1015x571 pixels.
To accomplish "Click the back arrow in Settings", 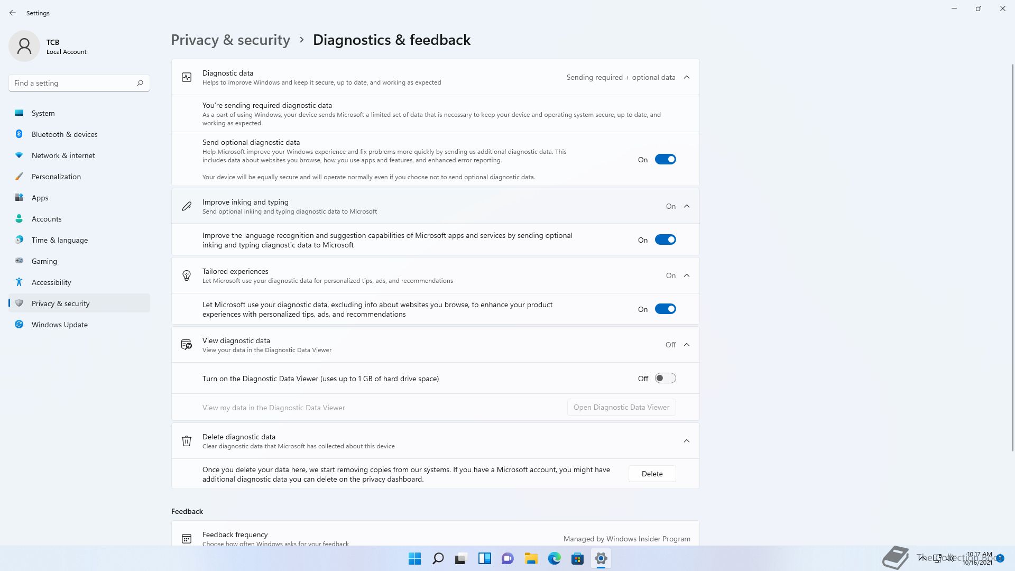I will click(13, 13).
